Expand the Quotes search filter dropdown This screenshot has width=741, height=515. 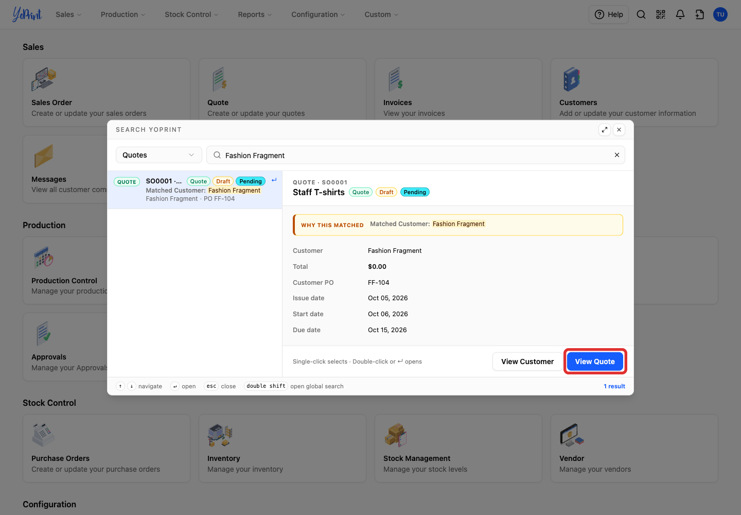click(158, 155)
